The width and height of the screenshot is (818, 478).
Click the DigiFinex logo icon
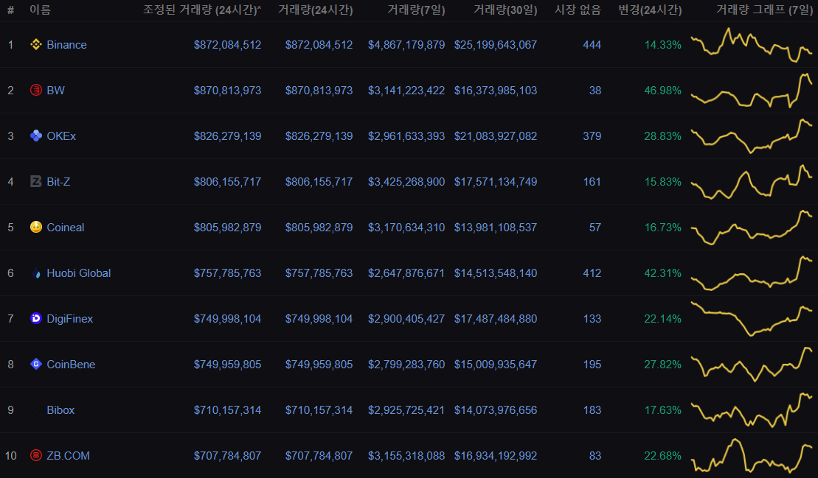coord(36,318)
